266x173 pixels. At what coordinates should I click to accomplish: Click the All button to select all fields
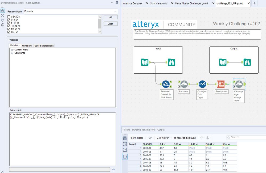[110, 17]
